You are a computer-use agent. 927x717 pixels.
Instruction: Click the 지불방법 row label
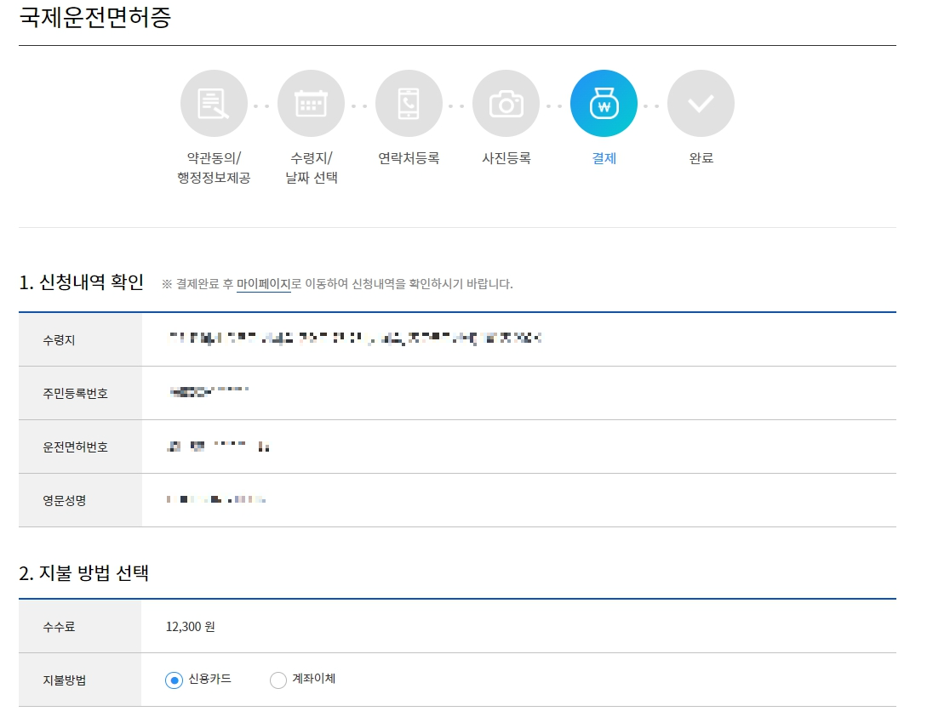(x=65, y=680)
